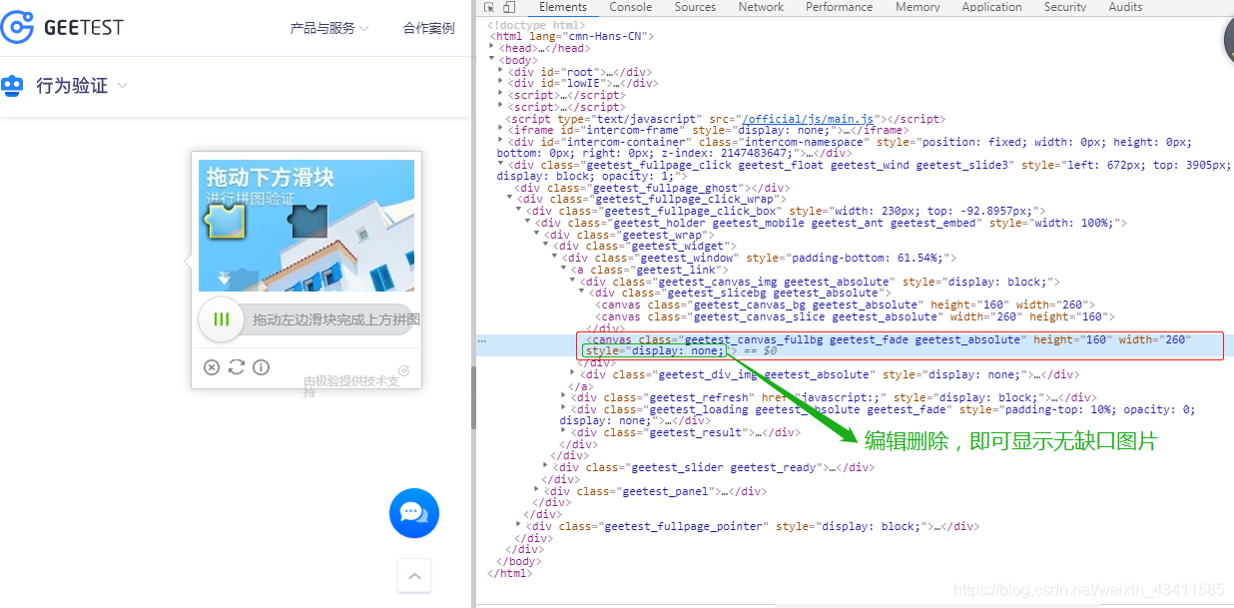Image resolution: width=1234 pixels, height=608 pixels.
Task: Click the back-to-top arrow button
Action: pyautogui.click(x=414, y=576)
